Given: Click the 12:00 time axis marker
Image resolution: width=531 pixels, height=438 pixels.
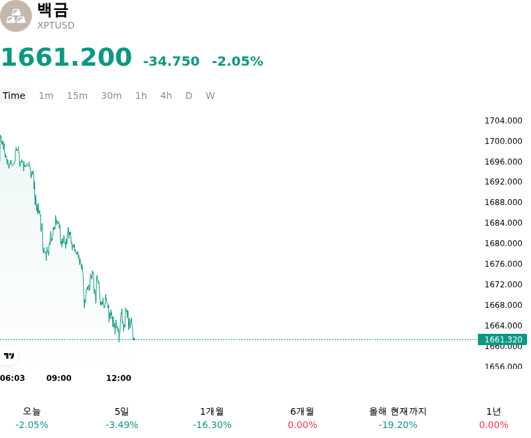Looking at the screenshot, I should (119, 378).
